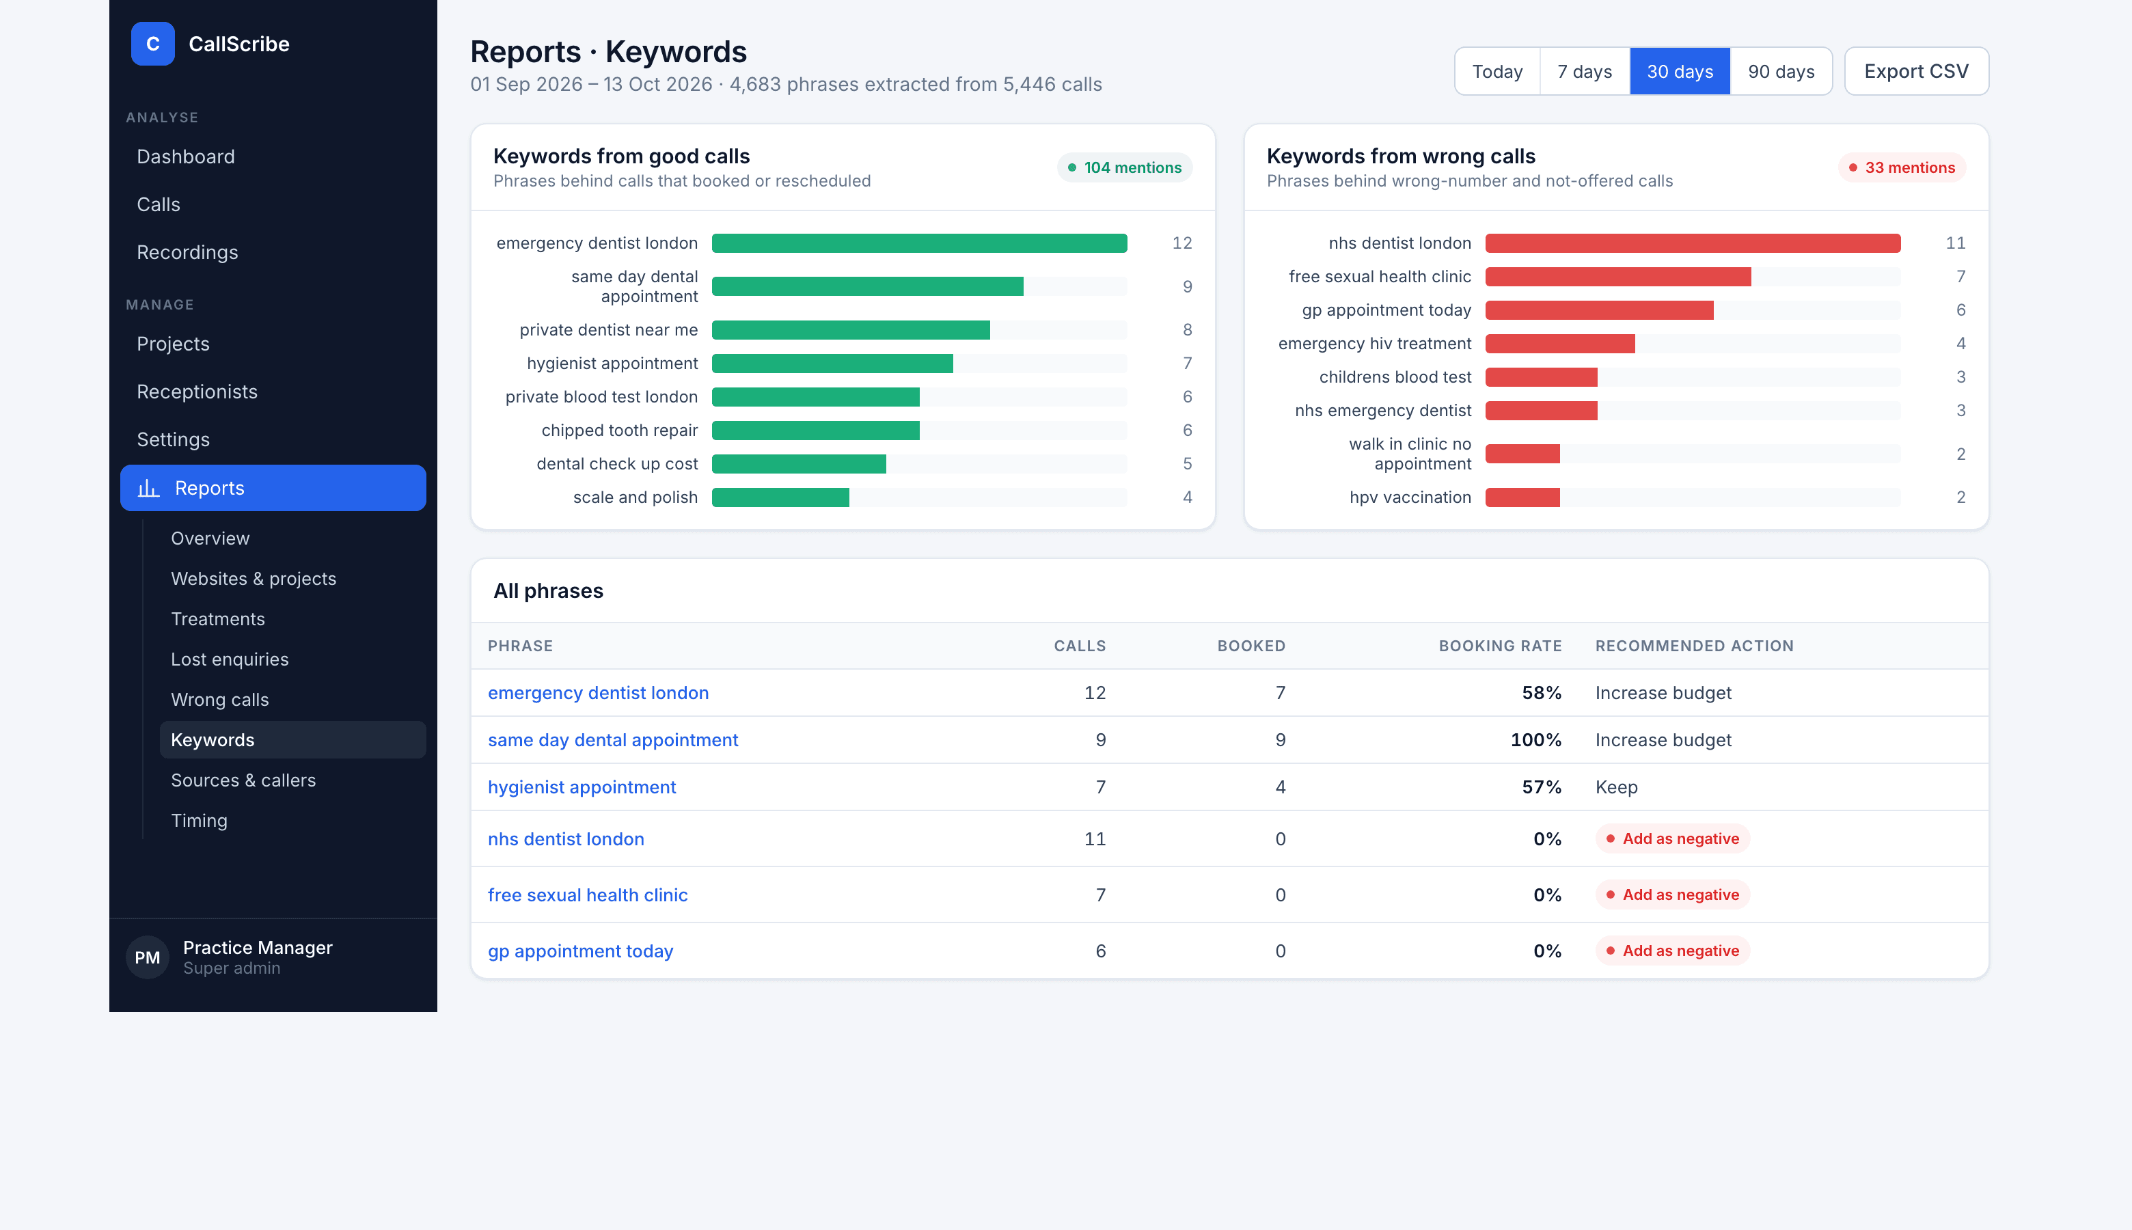This screenshot has height=1230, width=2132.
Task: Open same day dental appointment link
Action: point(613,741)
